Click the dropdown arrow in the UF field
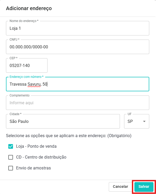 [x=144, y=121]
